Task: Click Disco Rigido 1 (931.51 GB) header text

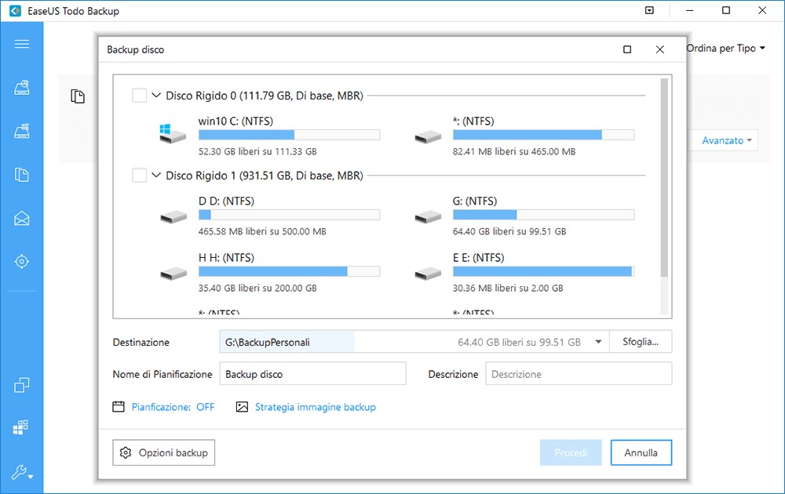Action: (x=265, y=175)
